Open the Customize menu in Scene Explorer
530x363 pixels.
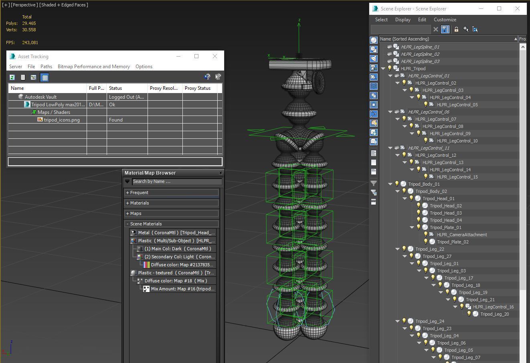pos(445,20)
